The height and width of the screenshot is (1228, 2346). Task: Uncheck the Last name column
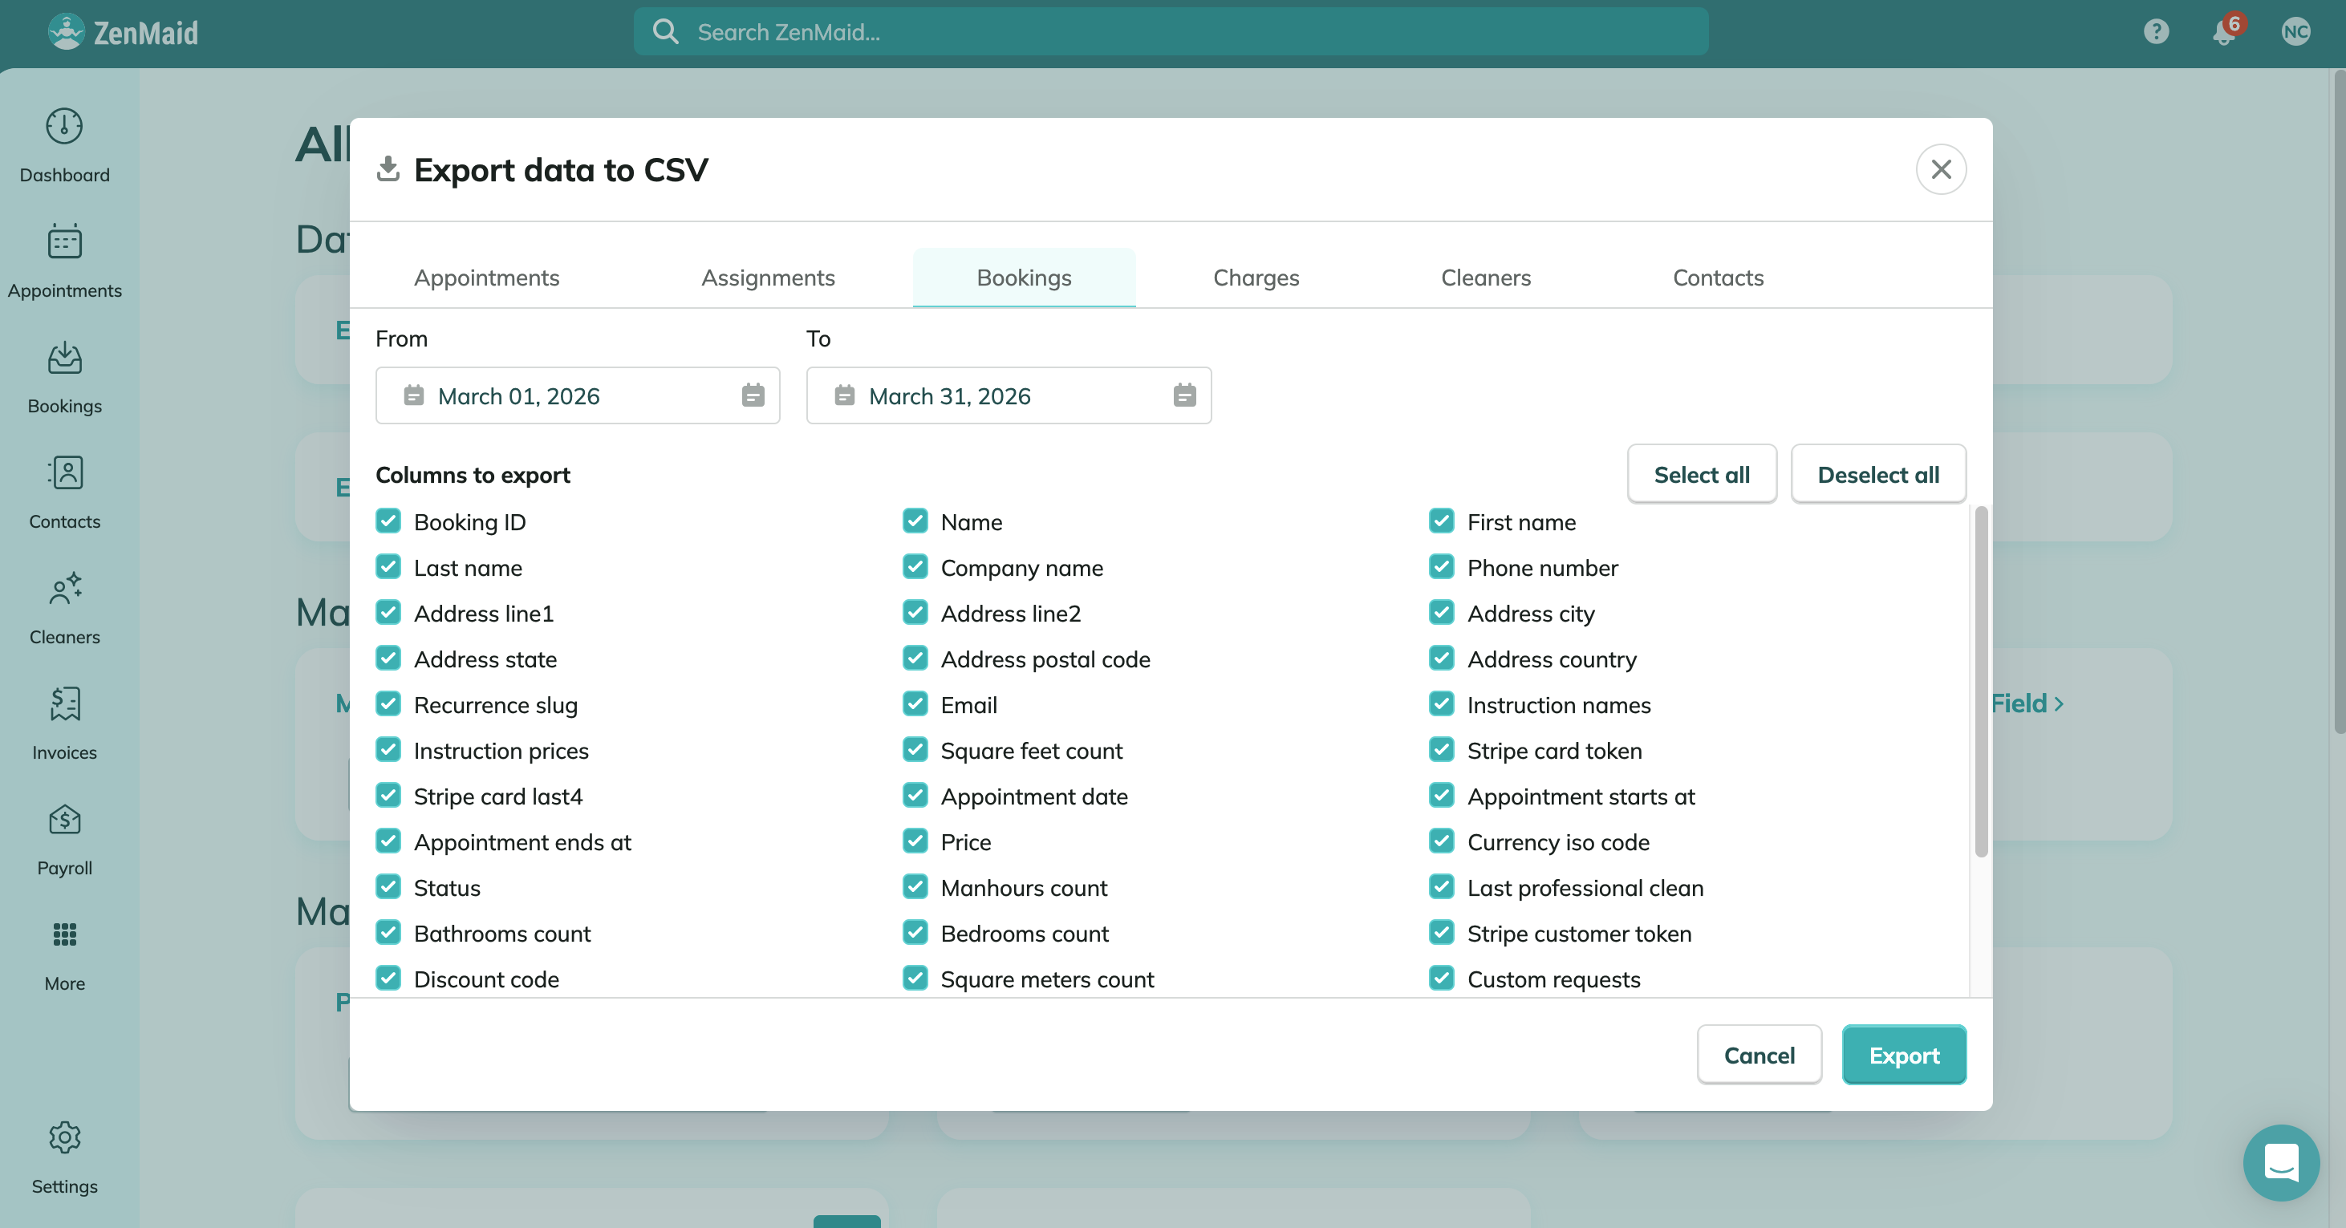coord(388,567)
